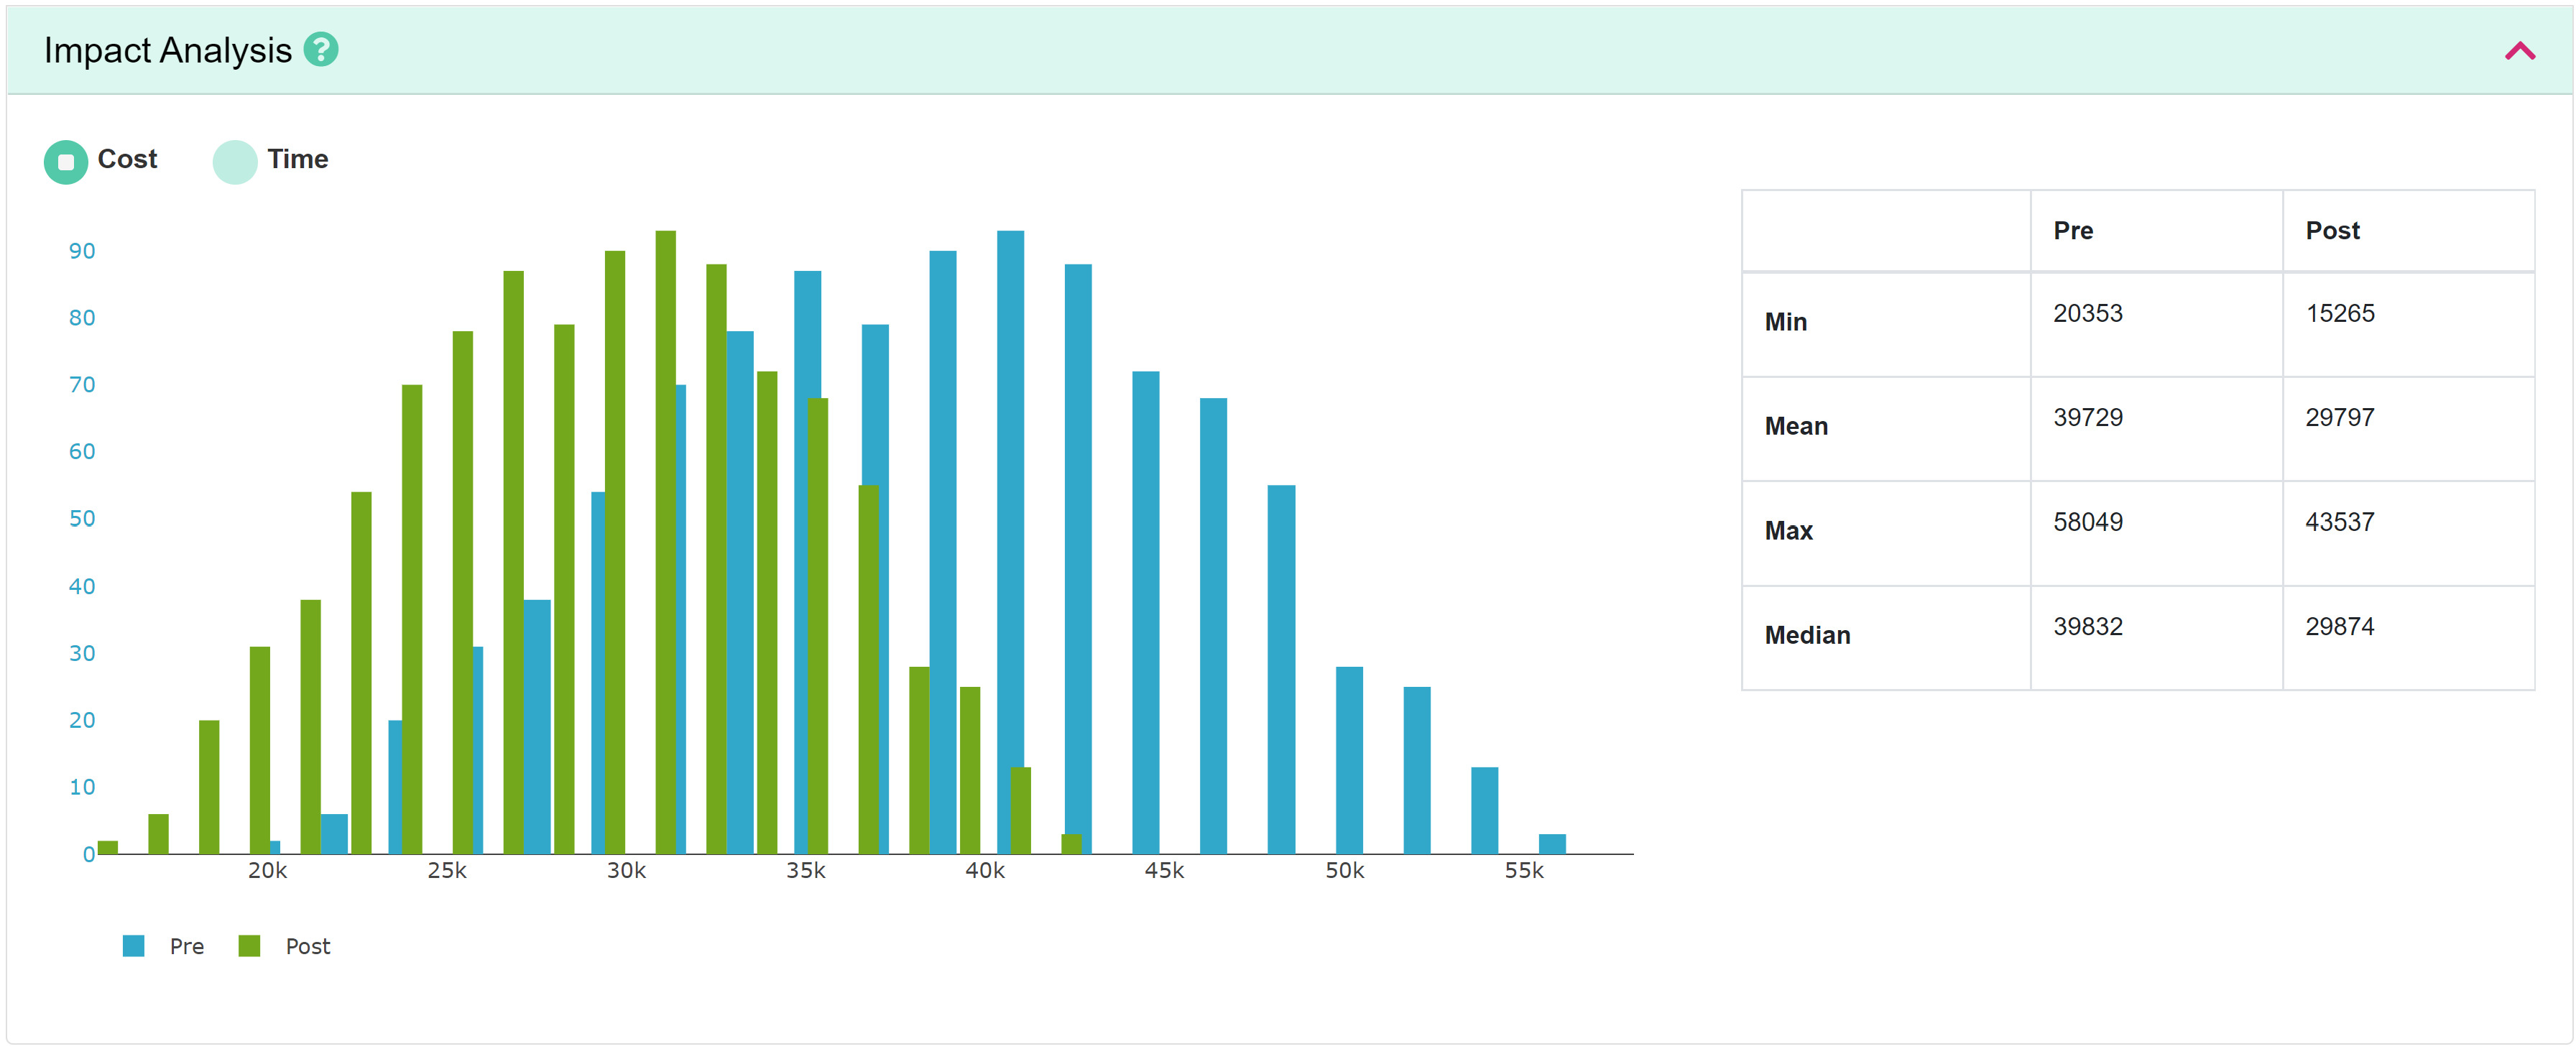Click the 20k x-axis label
2576x1049 pixels.
click(x=267, y=871)
